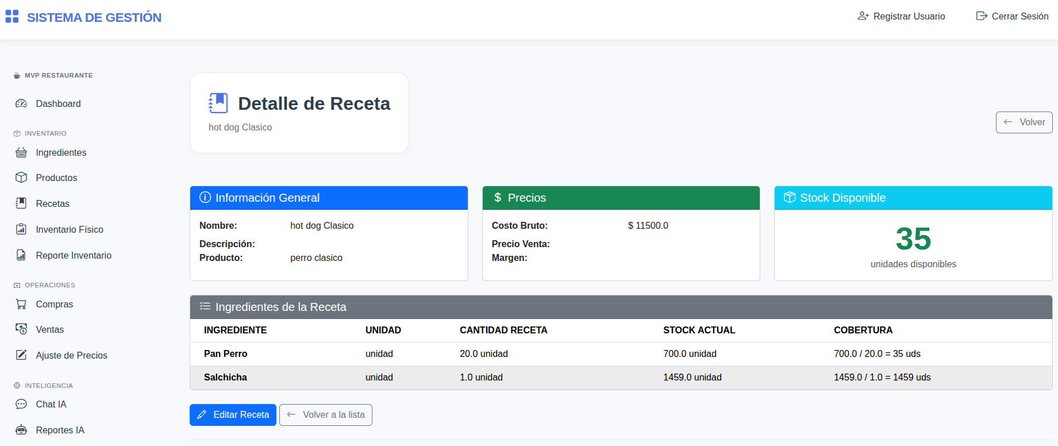
Task: Click the Sistema de Gestión logo title
Action: click(94, 18)
